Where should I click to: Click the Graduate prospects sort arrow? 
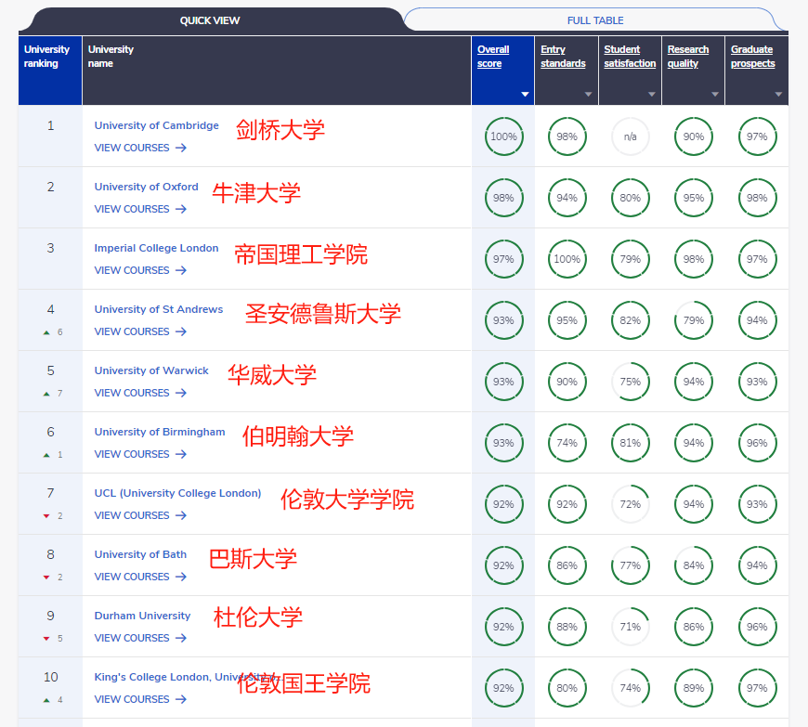778,95
